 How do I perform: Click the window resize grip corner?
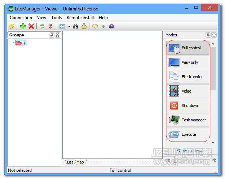click(216, 171)
